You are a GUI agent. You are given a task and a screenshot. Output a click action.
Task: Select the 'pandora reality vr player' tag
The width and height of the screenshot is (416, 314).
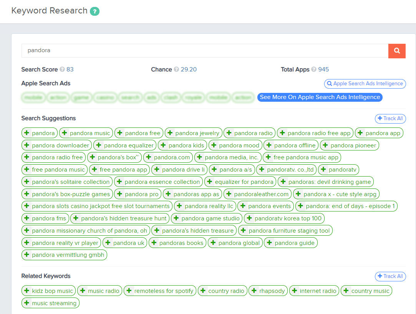point(61,243)
